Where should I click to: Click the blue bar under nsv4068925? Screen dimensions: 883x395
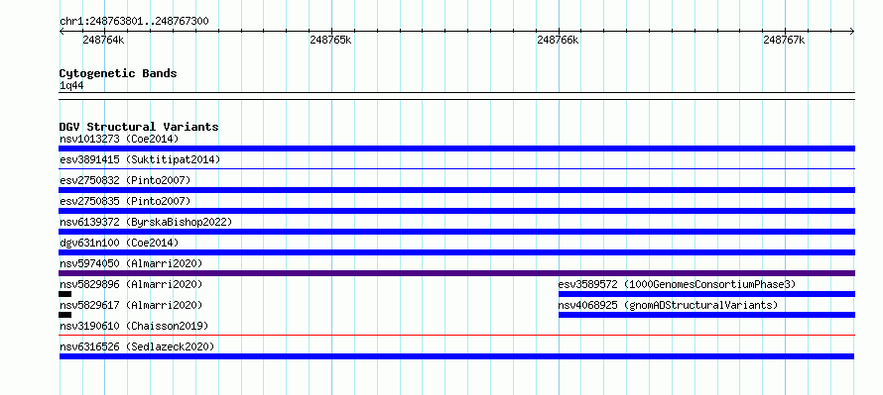(706, 315)
